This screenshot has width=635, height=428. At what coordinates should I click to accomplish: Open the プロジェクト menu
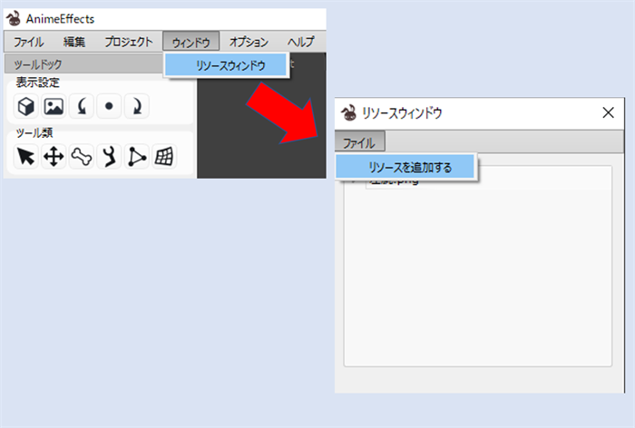129,42
